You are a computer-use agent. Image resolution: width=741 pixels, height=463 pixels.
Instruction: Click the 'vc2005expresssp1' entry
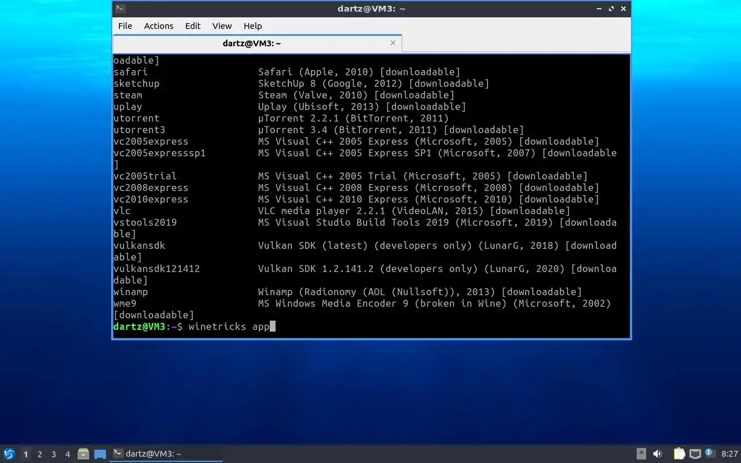point(159,153)
